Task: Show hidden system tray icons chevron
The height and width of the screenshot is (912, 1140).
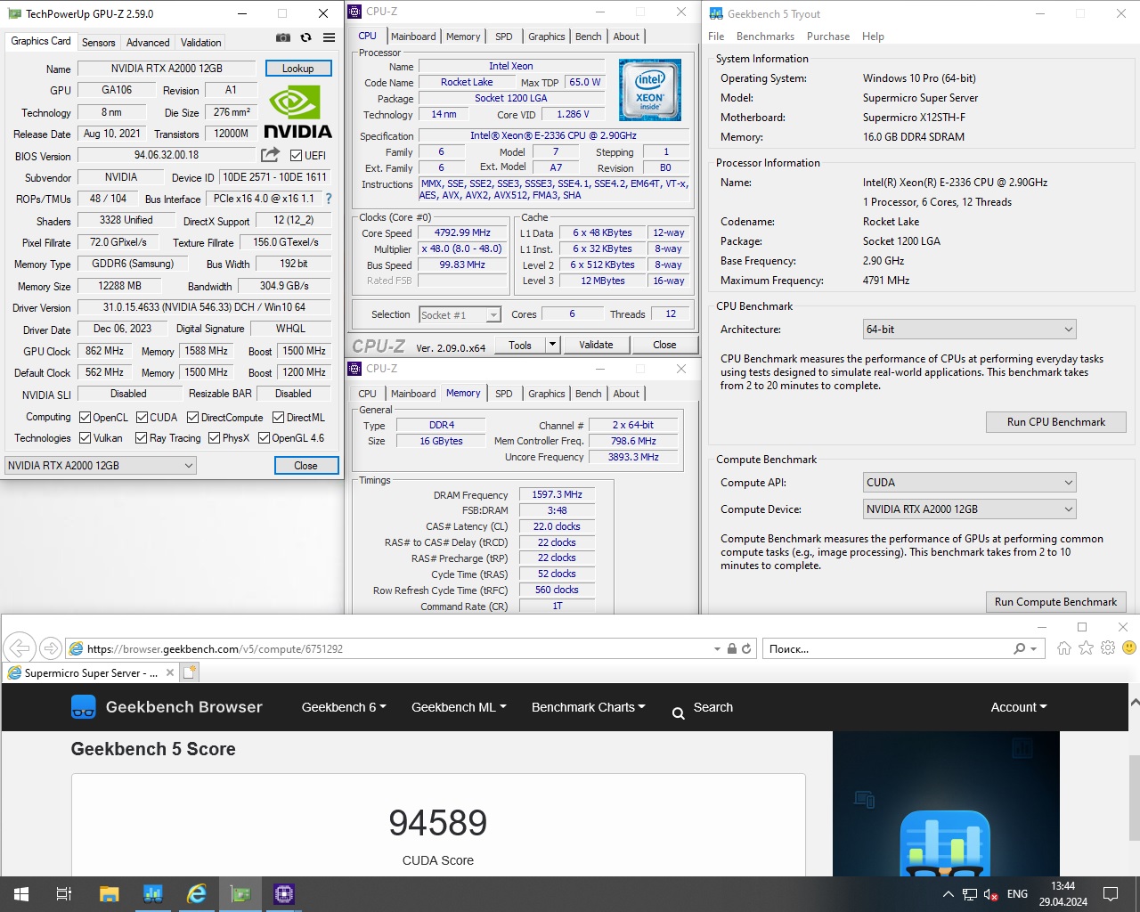Action: pyautogui.click(x=948, y=894)
